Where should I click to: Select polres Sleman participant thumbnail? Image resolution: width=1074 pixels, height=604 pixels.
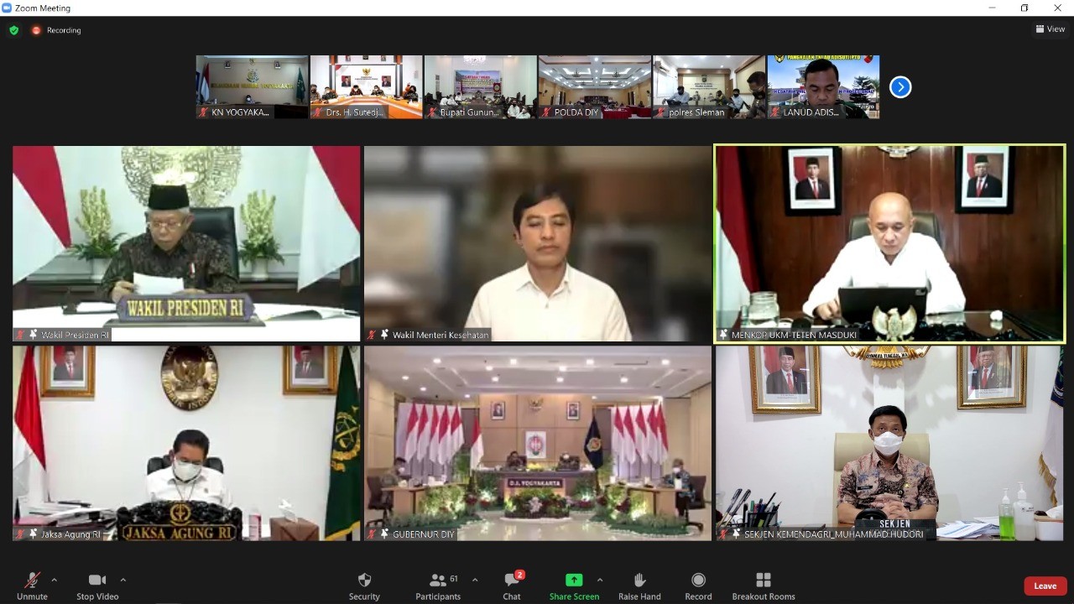click(709, 86)
